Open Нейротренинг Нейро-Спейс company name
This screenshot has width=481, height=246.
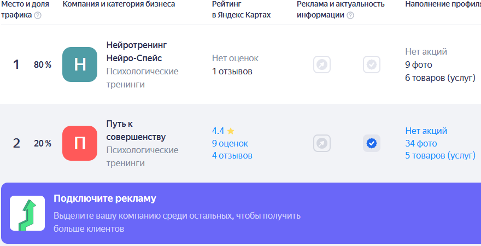click(137, 51)
